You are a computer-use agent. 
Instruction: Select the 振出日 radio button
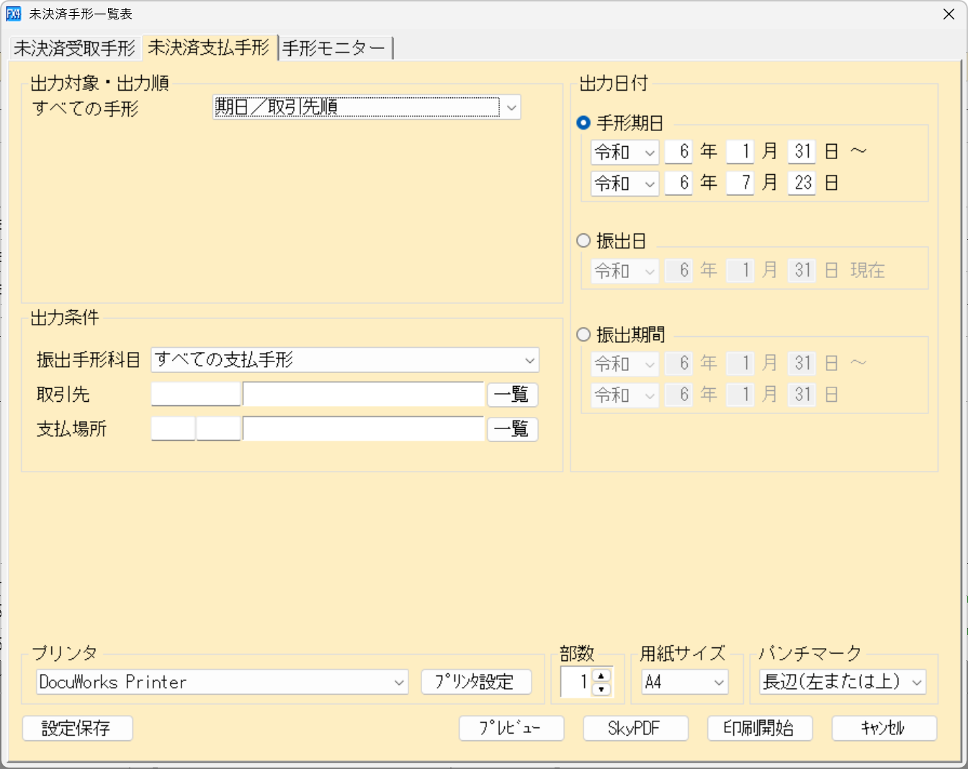[583, 240]
